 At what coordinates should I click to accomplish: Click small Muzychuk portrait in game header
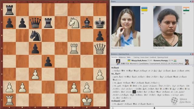[118, 62]
